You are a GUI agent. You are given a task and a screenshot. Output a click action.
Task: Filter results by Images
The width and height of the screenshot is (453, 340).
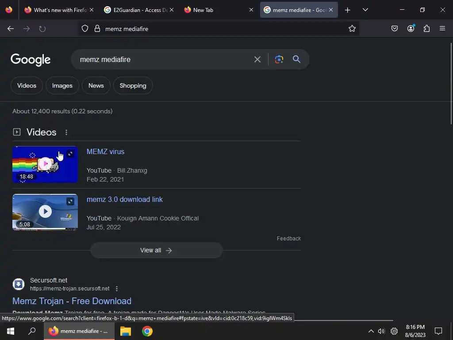click(62, 85)
